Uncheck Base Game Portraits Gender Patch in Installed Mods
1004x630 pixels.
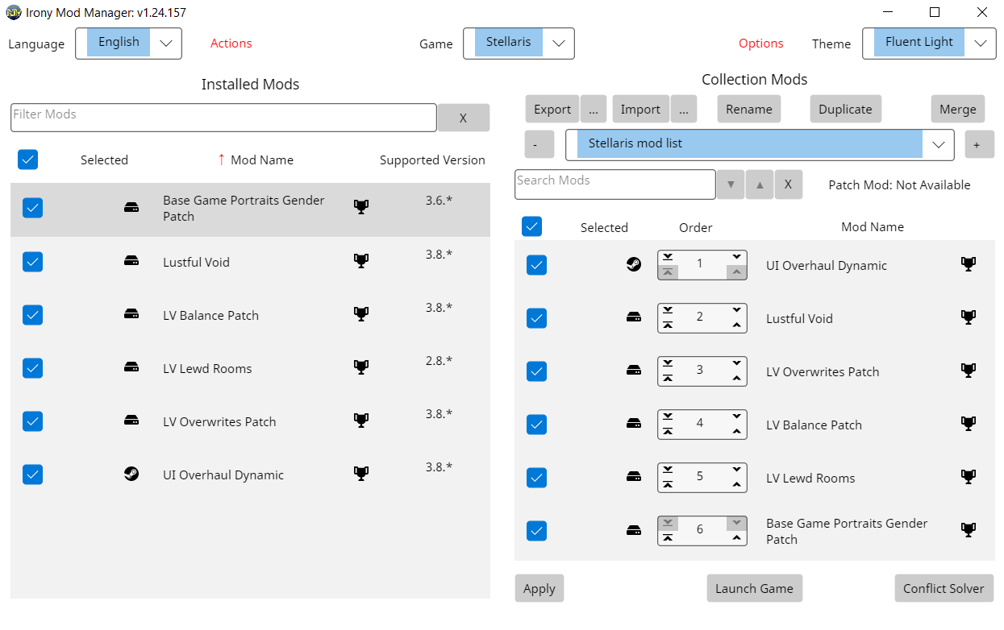pos(32,208)
